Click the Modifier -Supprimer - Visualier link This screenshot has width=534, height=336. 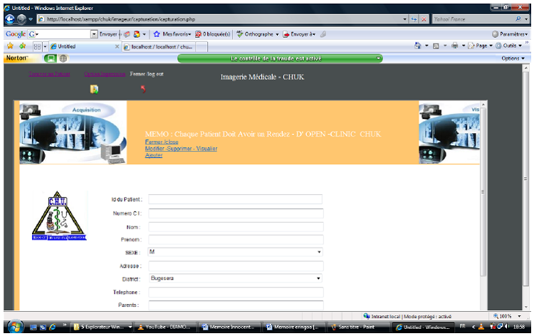181,148
